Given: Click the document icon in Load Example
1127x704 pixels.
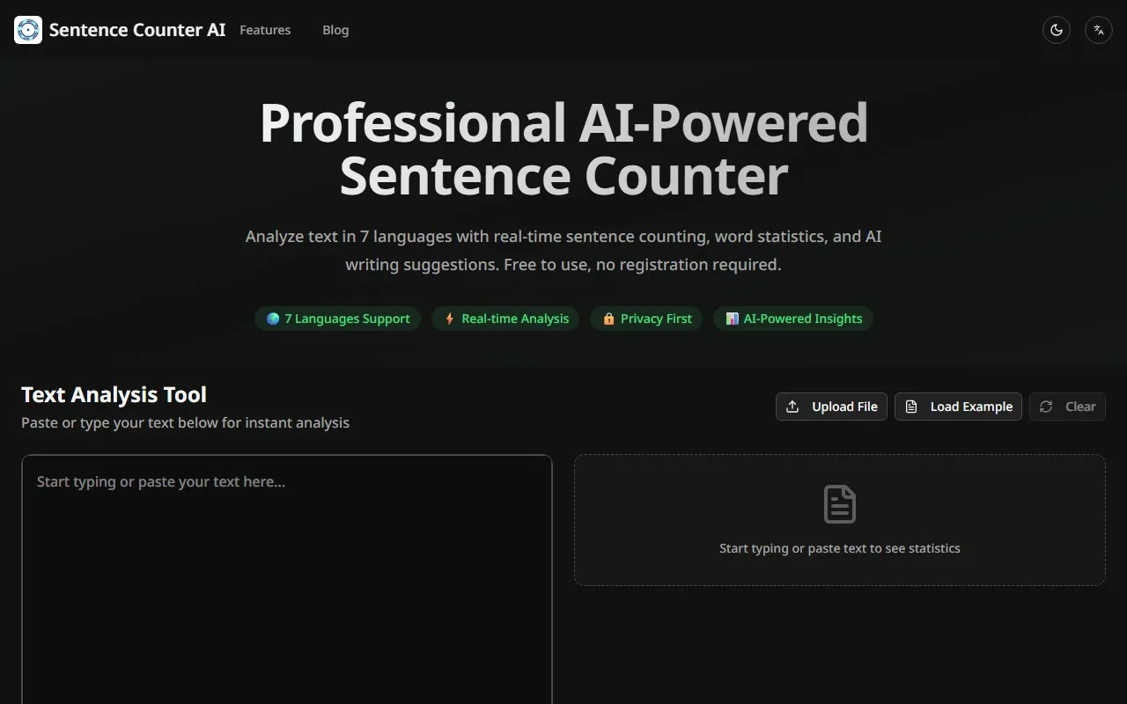Looking at the screenshot, I should pos(911,407).
